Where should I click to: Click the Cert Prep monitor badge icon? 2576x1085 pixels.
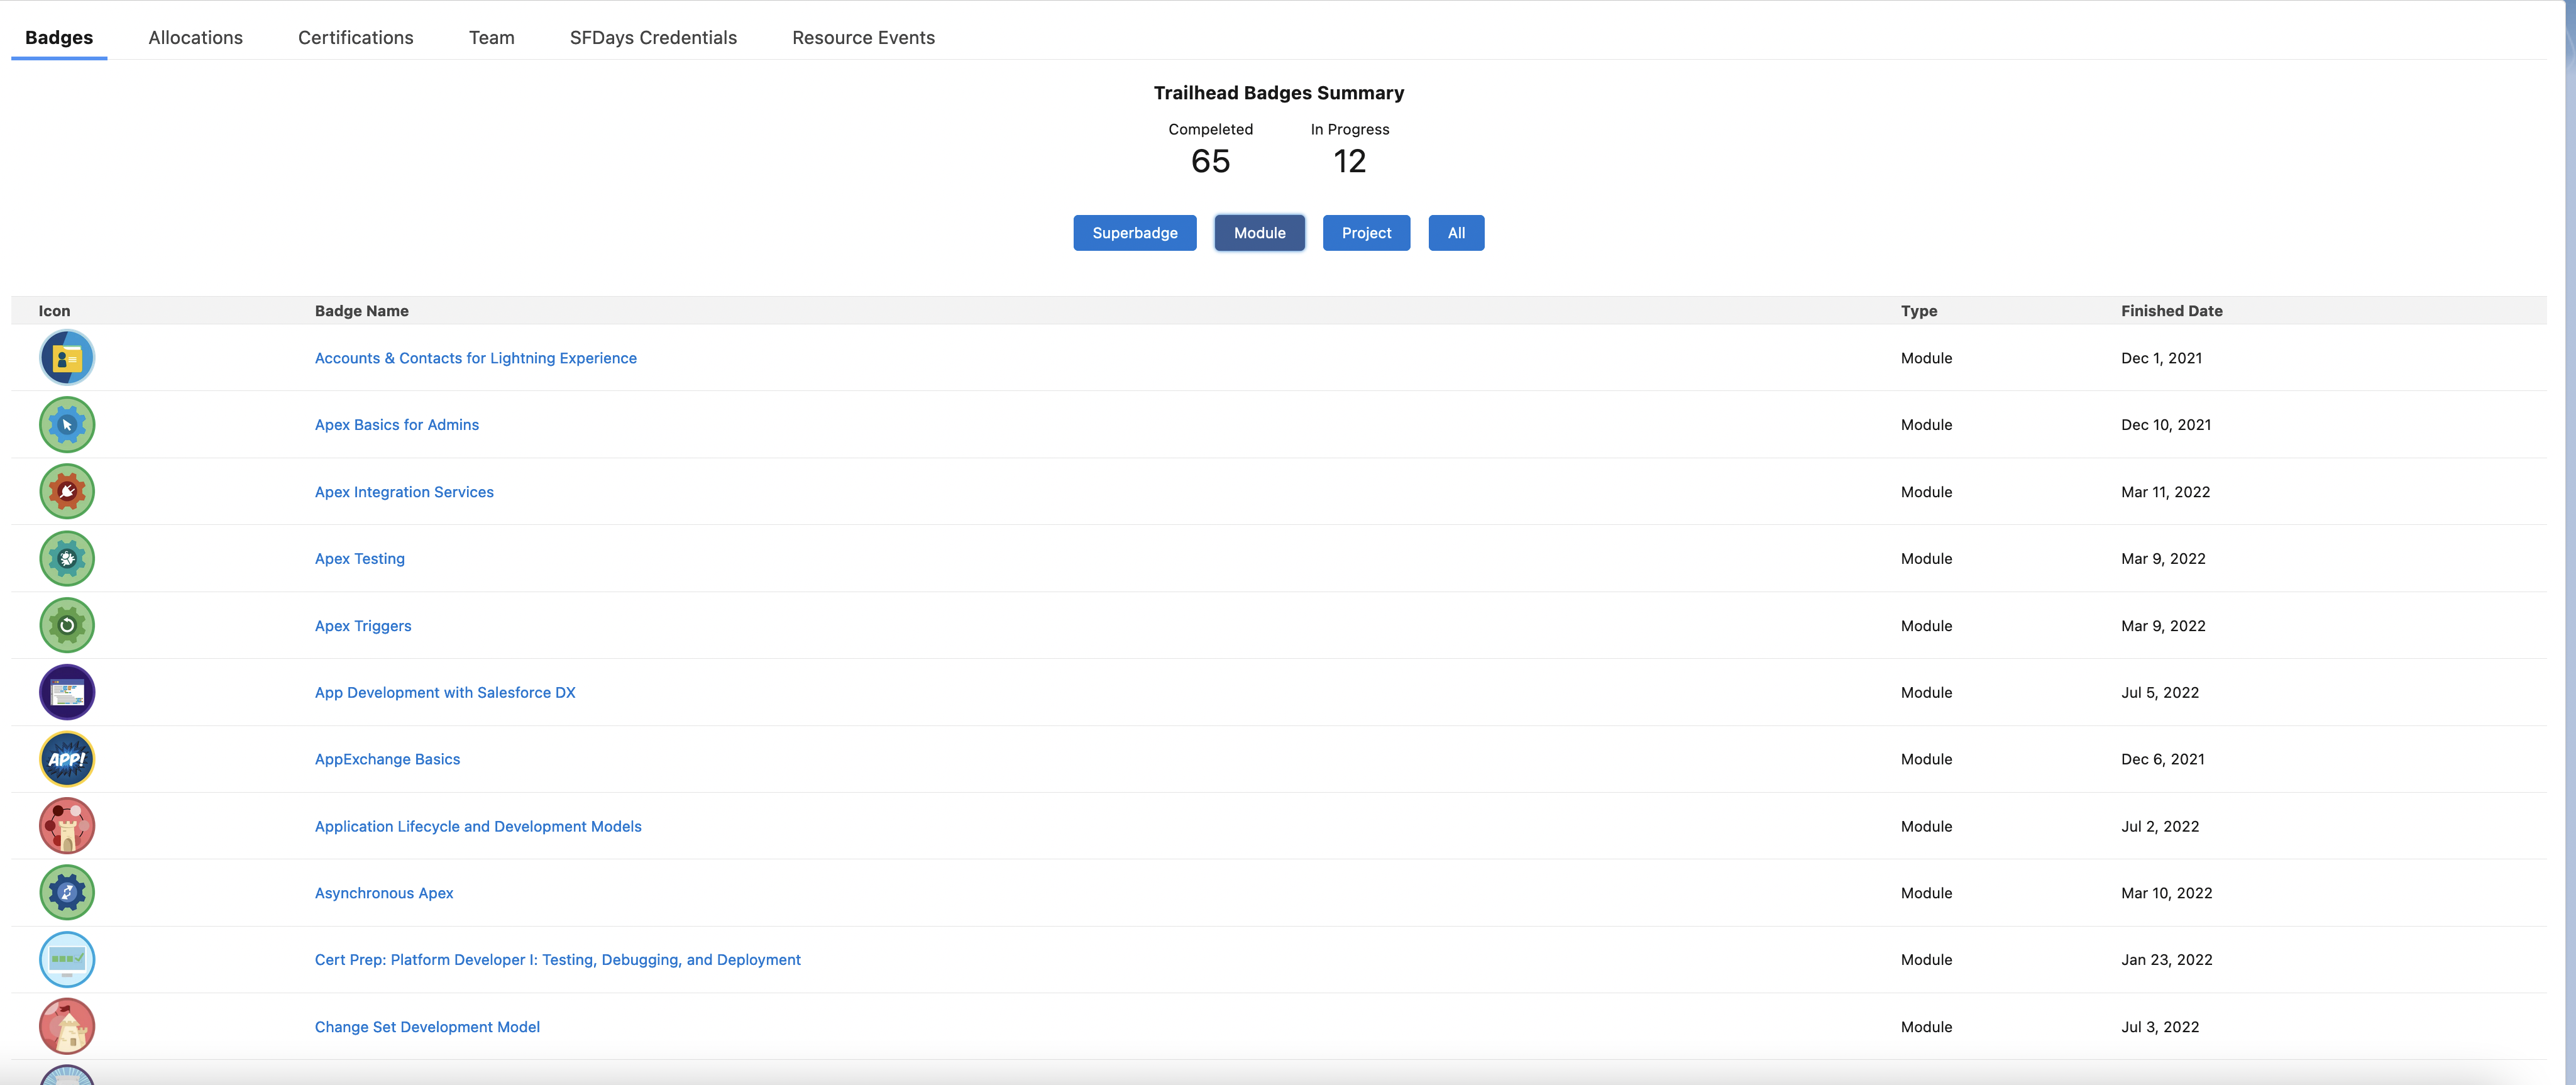(x=66, y=959)
